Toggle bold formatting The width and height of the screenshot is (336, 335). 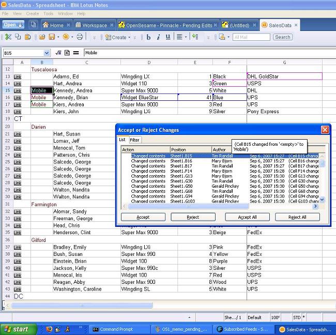[149, 37]
